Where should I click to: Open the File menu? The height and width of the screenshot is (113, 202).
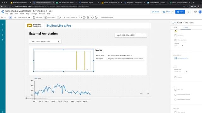(7, 14)
